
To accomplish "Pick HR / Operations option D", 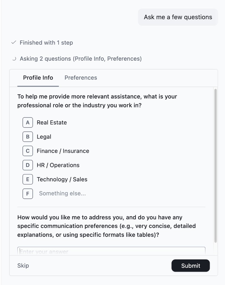I will click(58, 165).
